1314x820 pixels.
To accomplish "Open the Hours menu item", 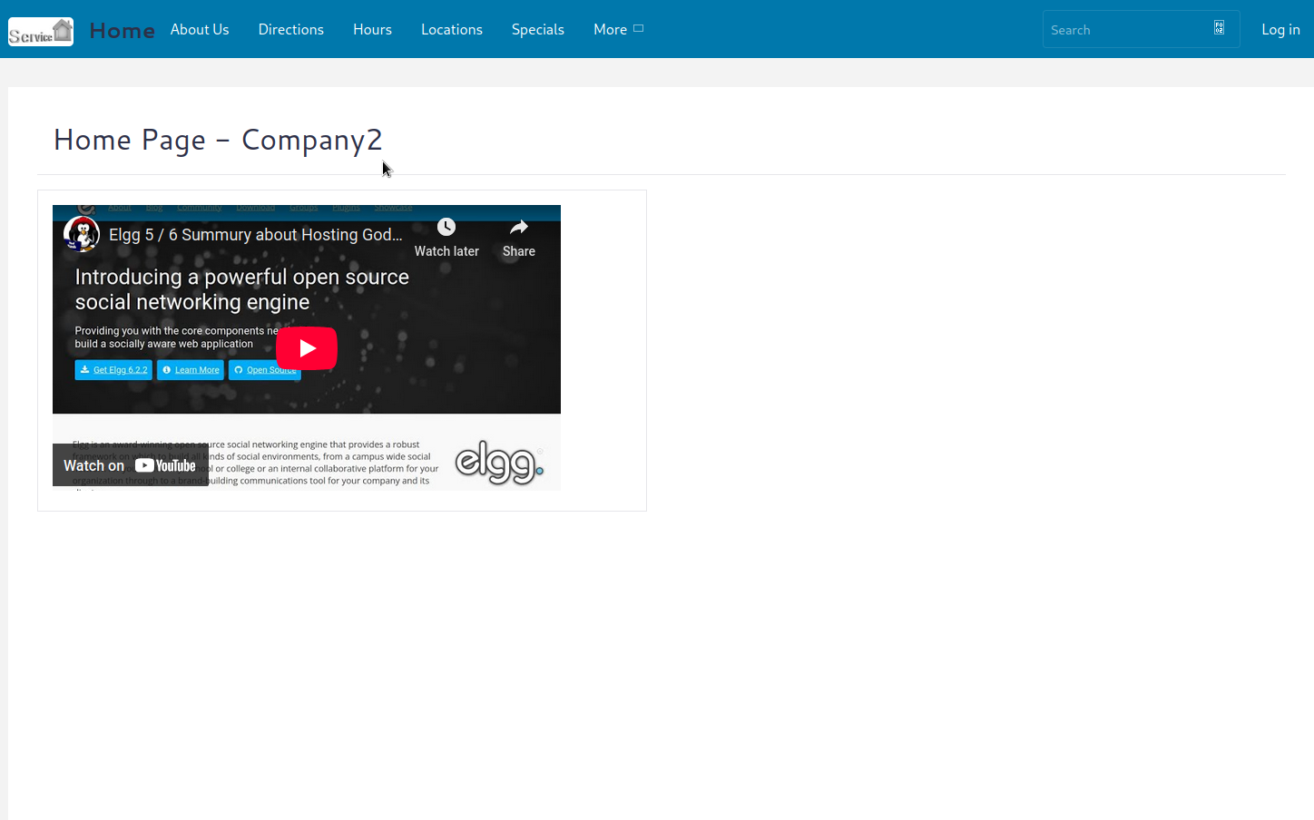I will [x=372, y=29].
